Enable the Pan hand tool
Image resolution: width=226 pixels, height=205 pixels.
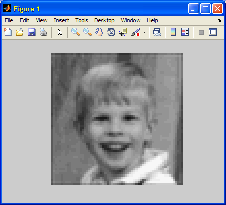(x=99, y=32)
